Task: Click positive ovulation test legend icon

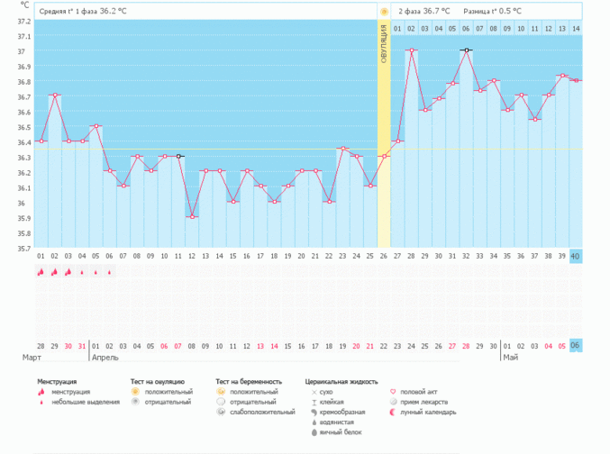Action: [135, 392]
